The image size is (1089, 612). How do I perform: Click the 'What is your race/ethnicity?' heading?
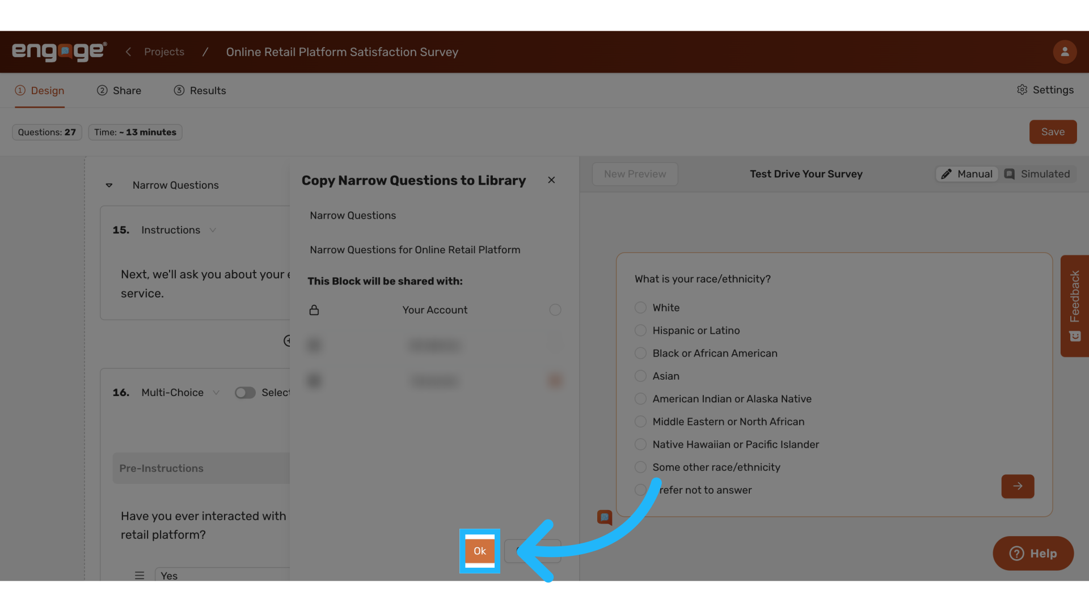(x=702, y=279)
